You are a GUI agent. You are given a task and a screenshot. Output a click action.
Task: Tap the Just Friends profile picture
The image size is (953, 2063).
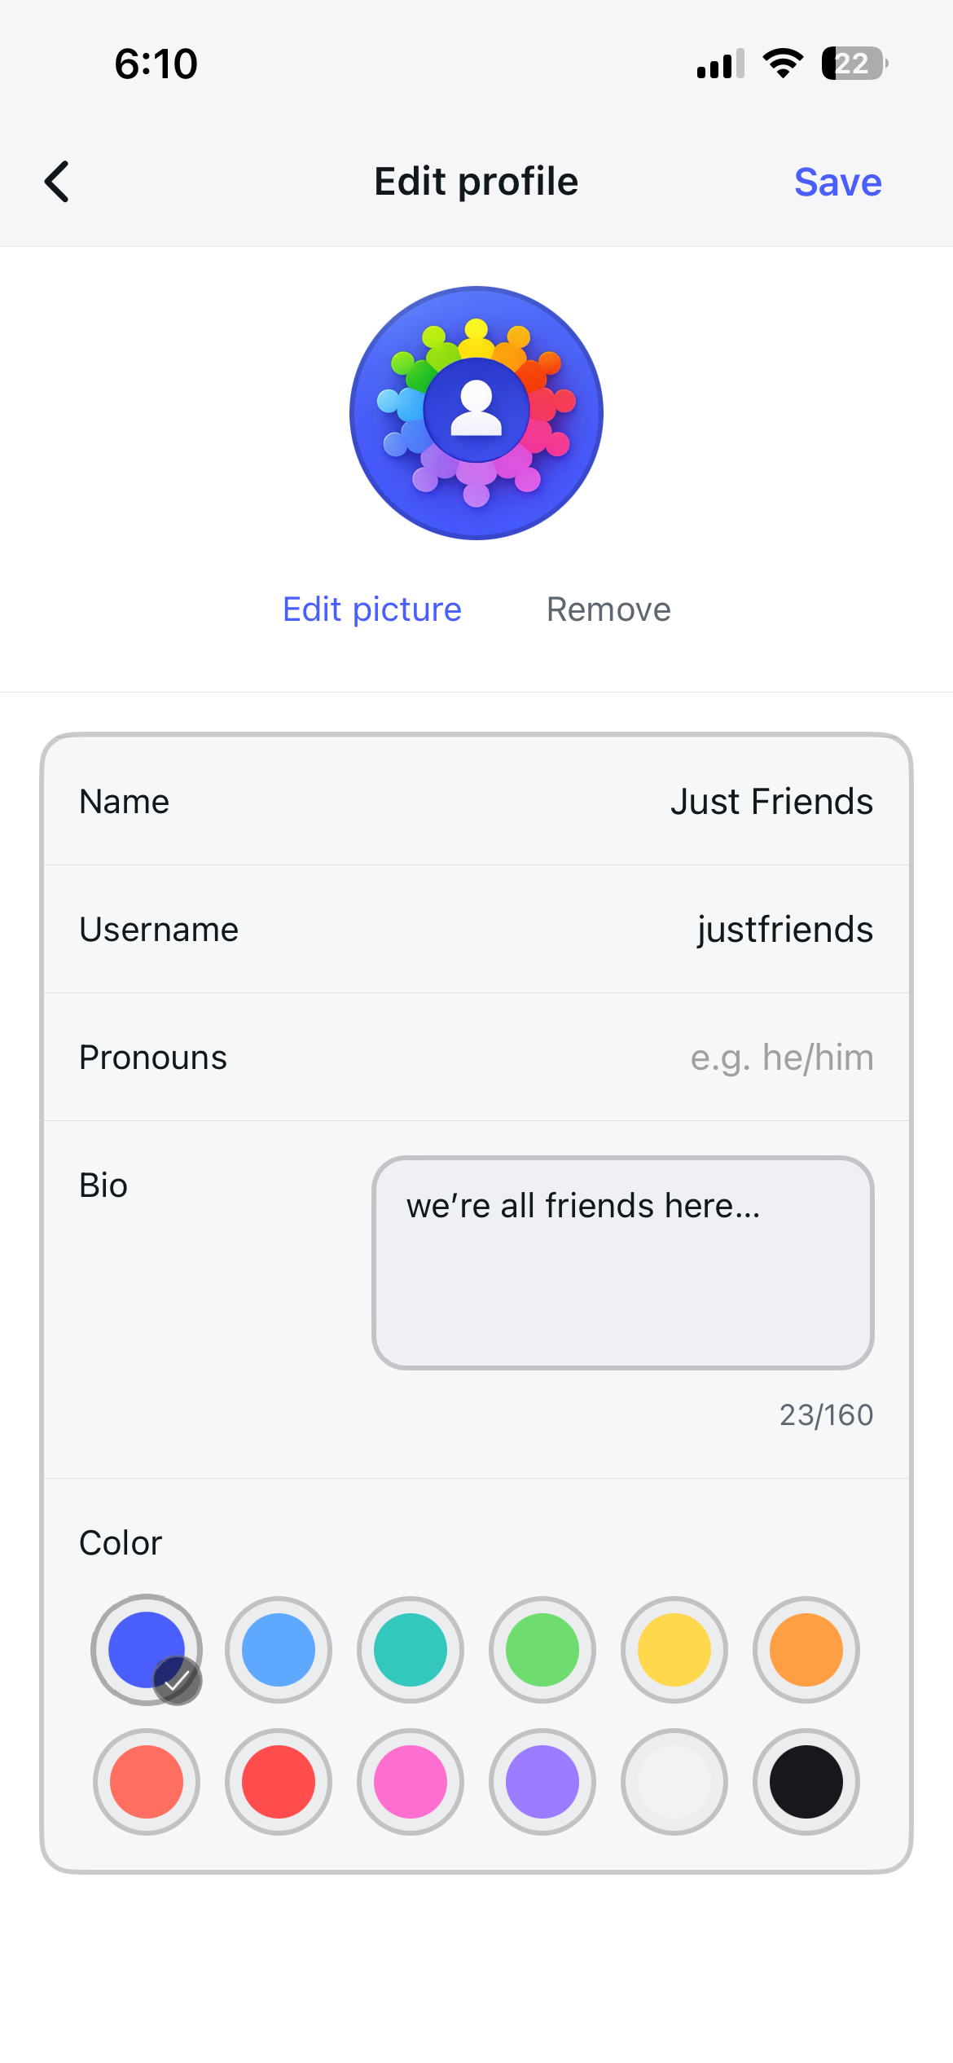[x=476, y=413]
